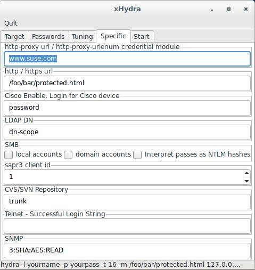Check Interpret passes as NTLM hashes
The height and width of the screenshot is (270, 255).
tap(137, 155)
